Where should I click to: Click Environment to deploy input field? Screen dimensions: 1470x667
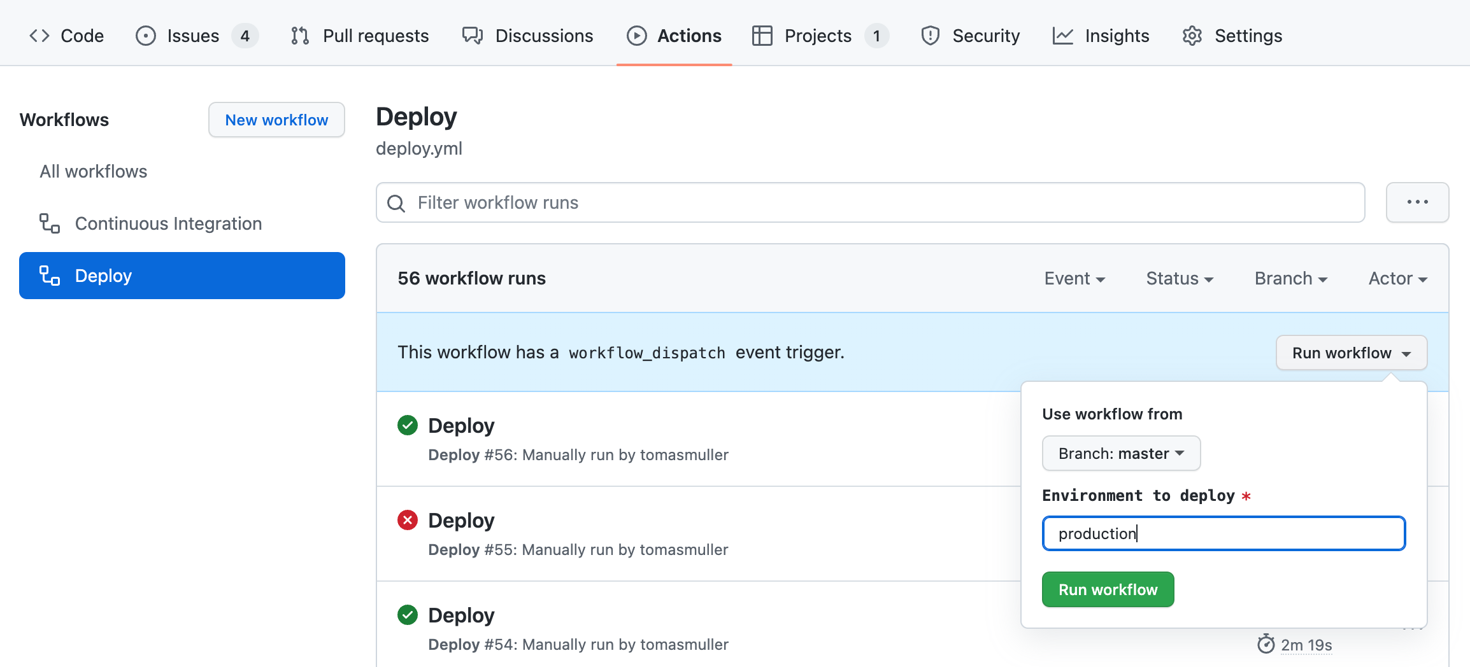1224,533
